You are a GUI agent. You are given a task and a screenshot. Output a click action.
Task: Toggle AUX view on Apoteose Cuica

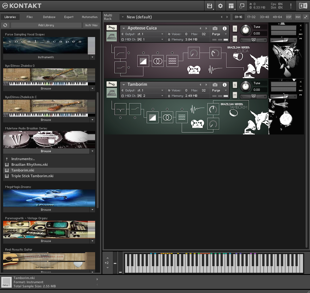tap(301, 34)
